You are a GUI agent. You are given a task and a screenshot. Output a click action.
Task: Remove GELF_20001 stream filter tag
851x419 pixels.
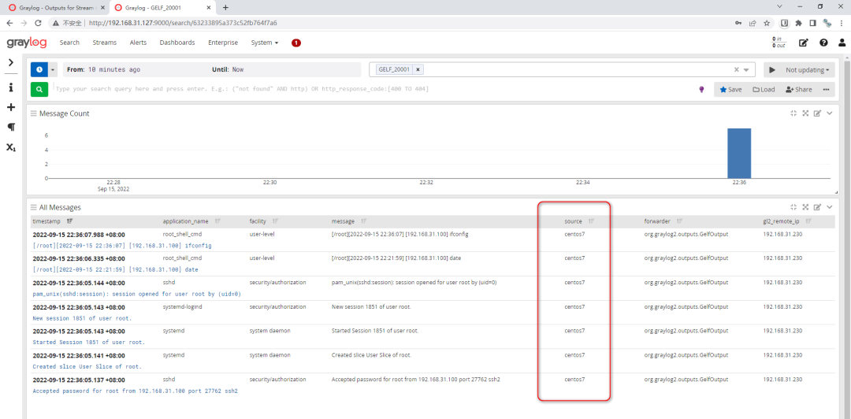[418, 69]
